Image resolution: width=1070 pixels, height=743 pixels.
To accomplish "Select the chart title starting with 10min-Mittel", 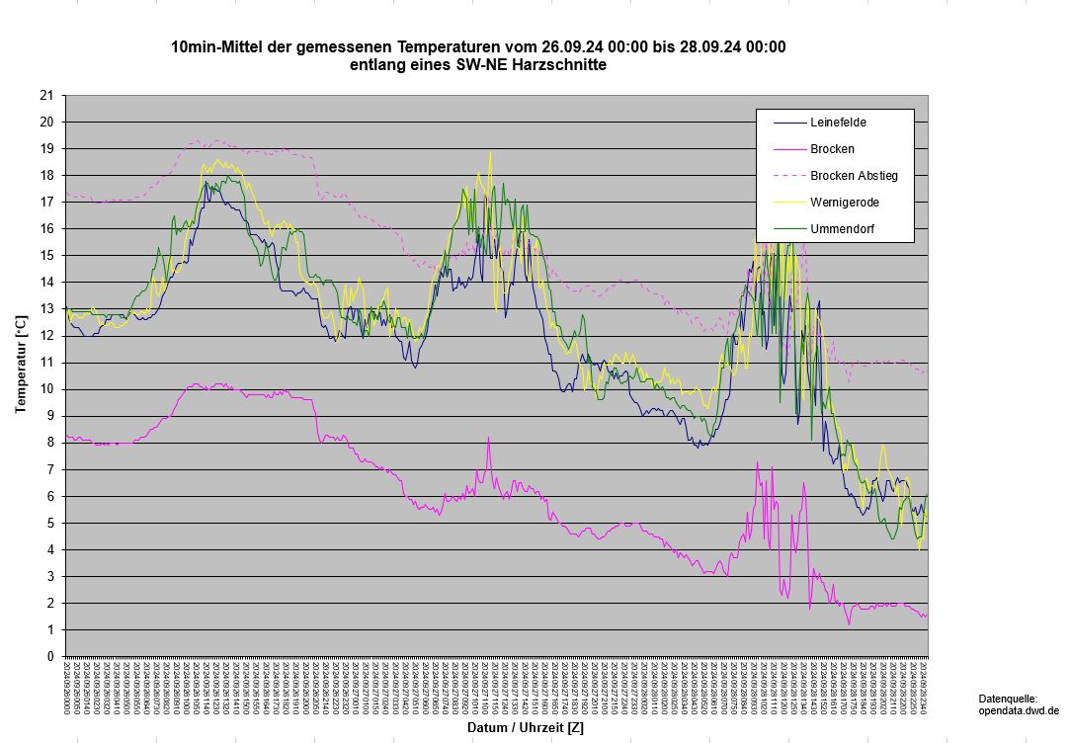I will (478, 47).
